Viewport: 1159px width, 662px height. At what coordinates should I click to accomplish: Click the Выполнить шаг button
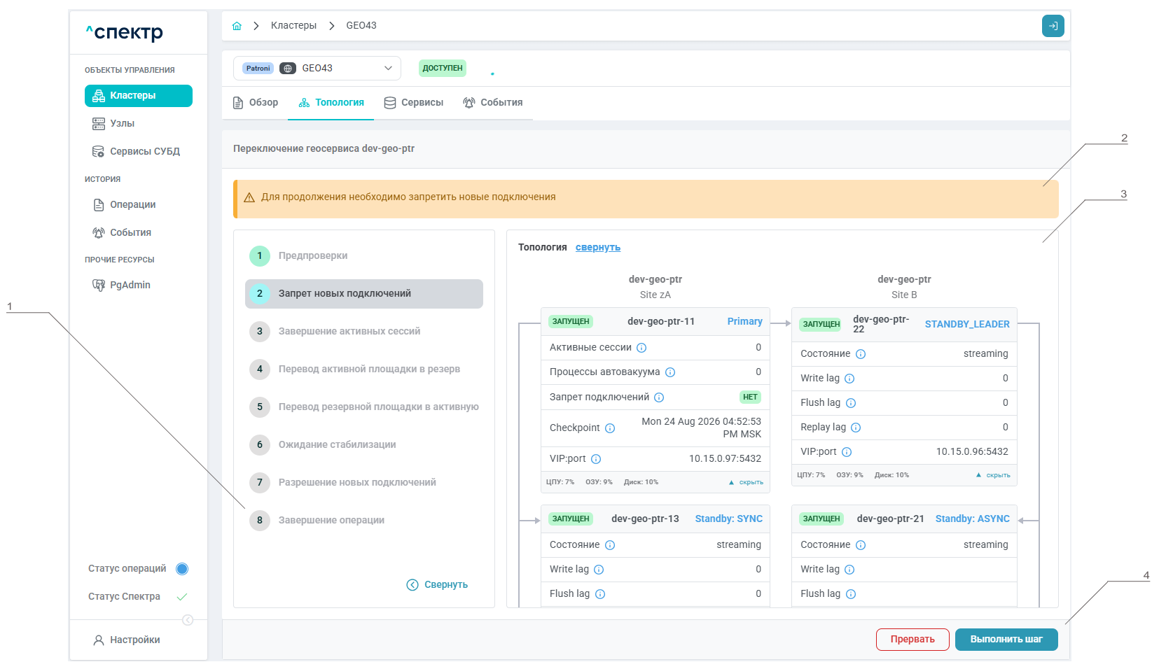click(x=1006, y=640)
